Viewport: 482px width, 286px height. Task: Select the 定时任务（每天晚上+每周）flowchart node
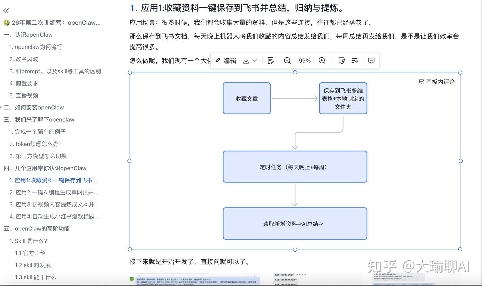pos(295,167)
